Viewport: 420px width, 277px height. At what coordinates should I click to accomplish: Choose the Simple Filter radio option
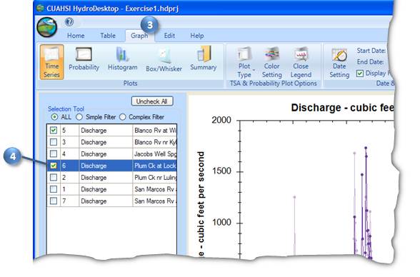pos(79,117)
